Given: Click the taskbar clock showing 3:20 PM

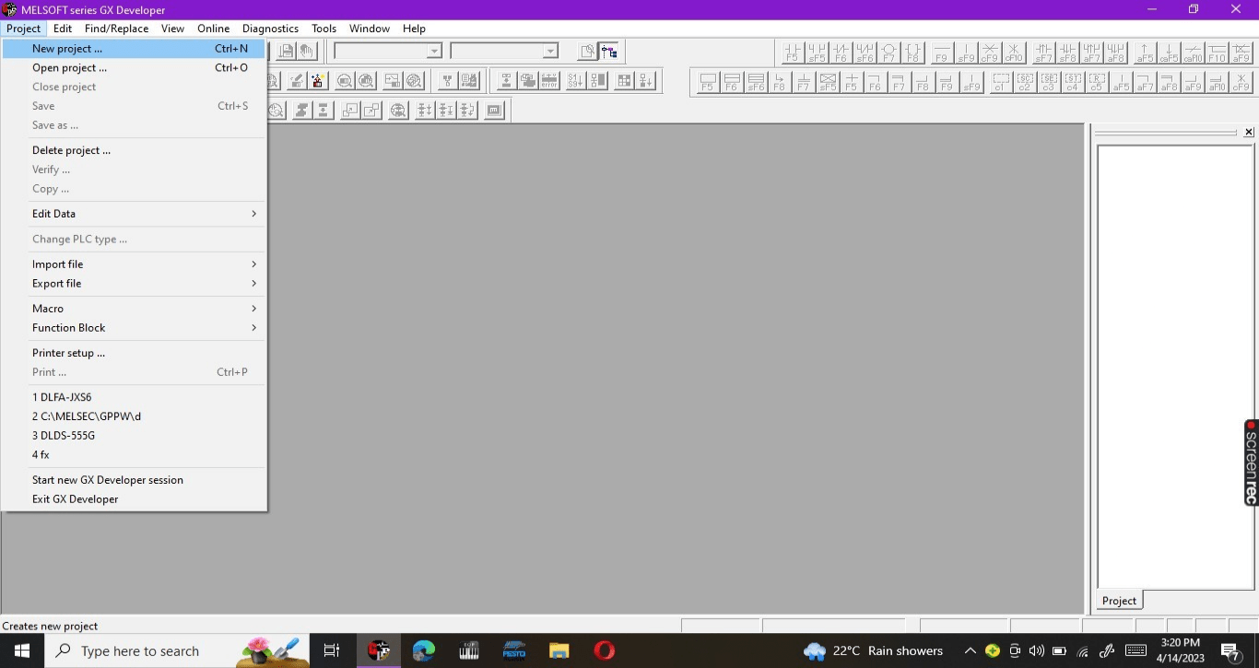Looking at the screenshot, I should coord(1181,650).
